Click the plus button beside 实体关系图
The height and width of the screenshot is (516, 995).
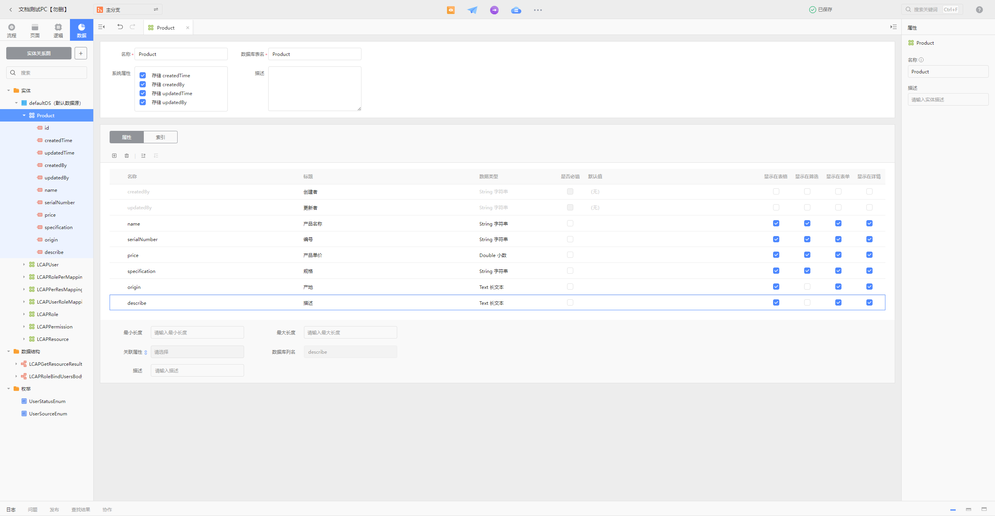click(81, 53)
